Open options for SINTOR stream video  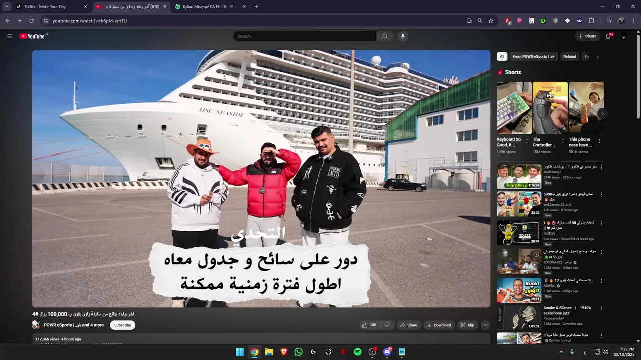click(602, 223)
